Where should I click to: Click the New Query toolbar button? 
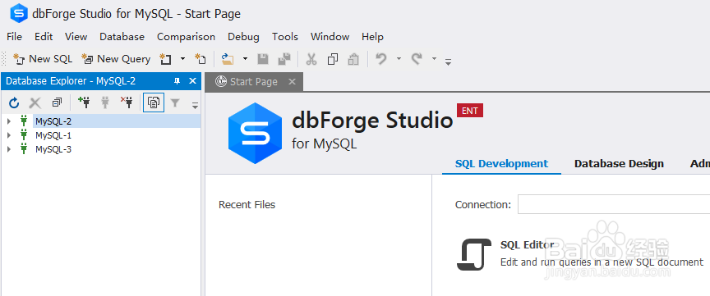pos(116,59)
